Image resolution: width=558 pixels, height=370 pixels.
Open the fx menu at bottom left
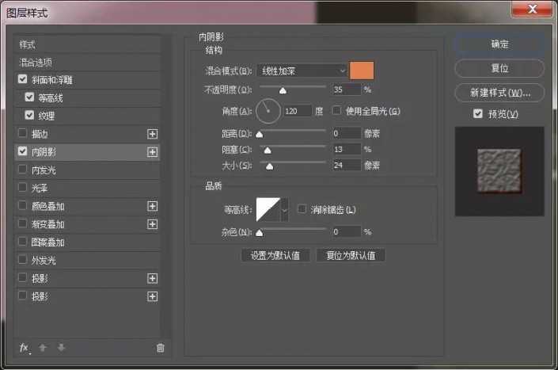pyautogui.click(x=24, y=347)
